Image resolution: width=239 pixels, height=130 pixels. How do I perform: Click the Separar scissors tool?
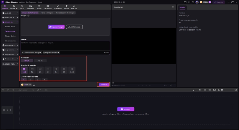[x=23, y=90]
